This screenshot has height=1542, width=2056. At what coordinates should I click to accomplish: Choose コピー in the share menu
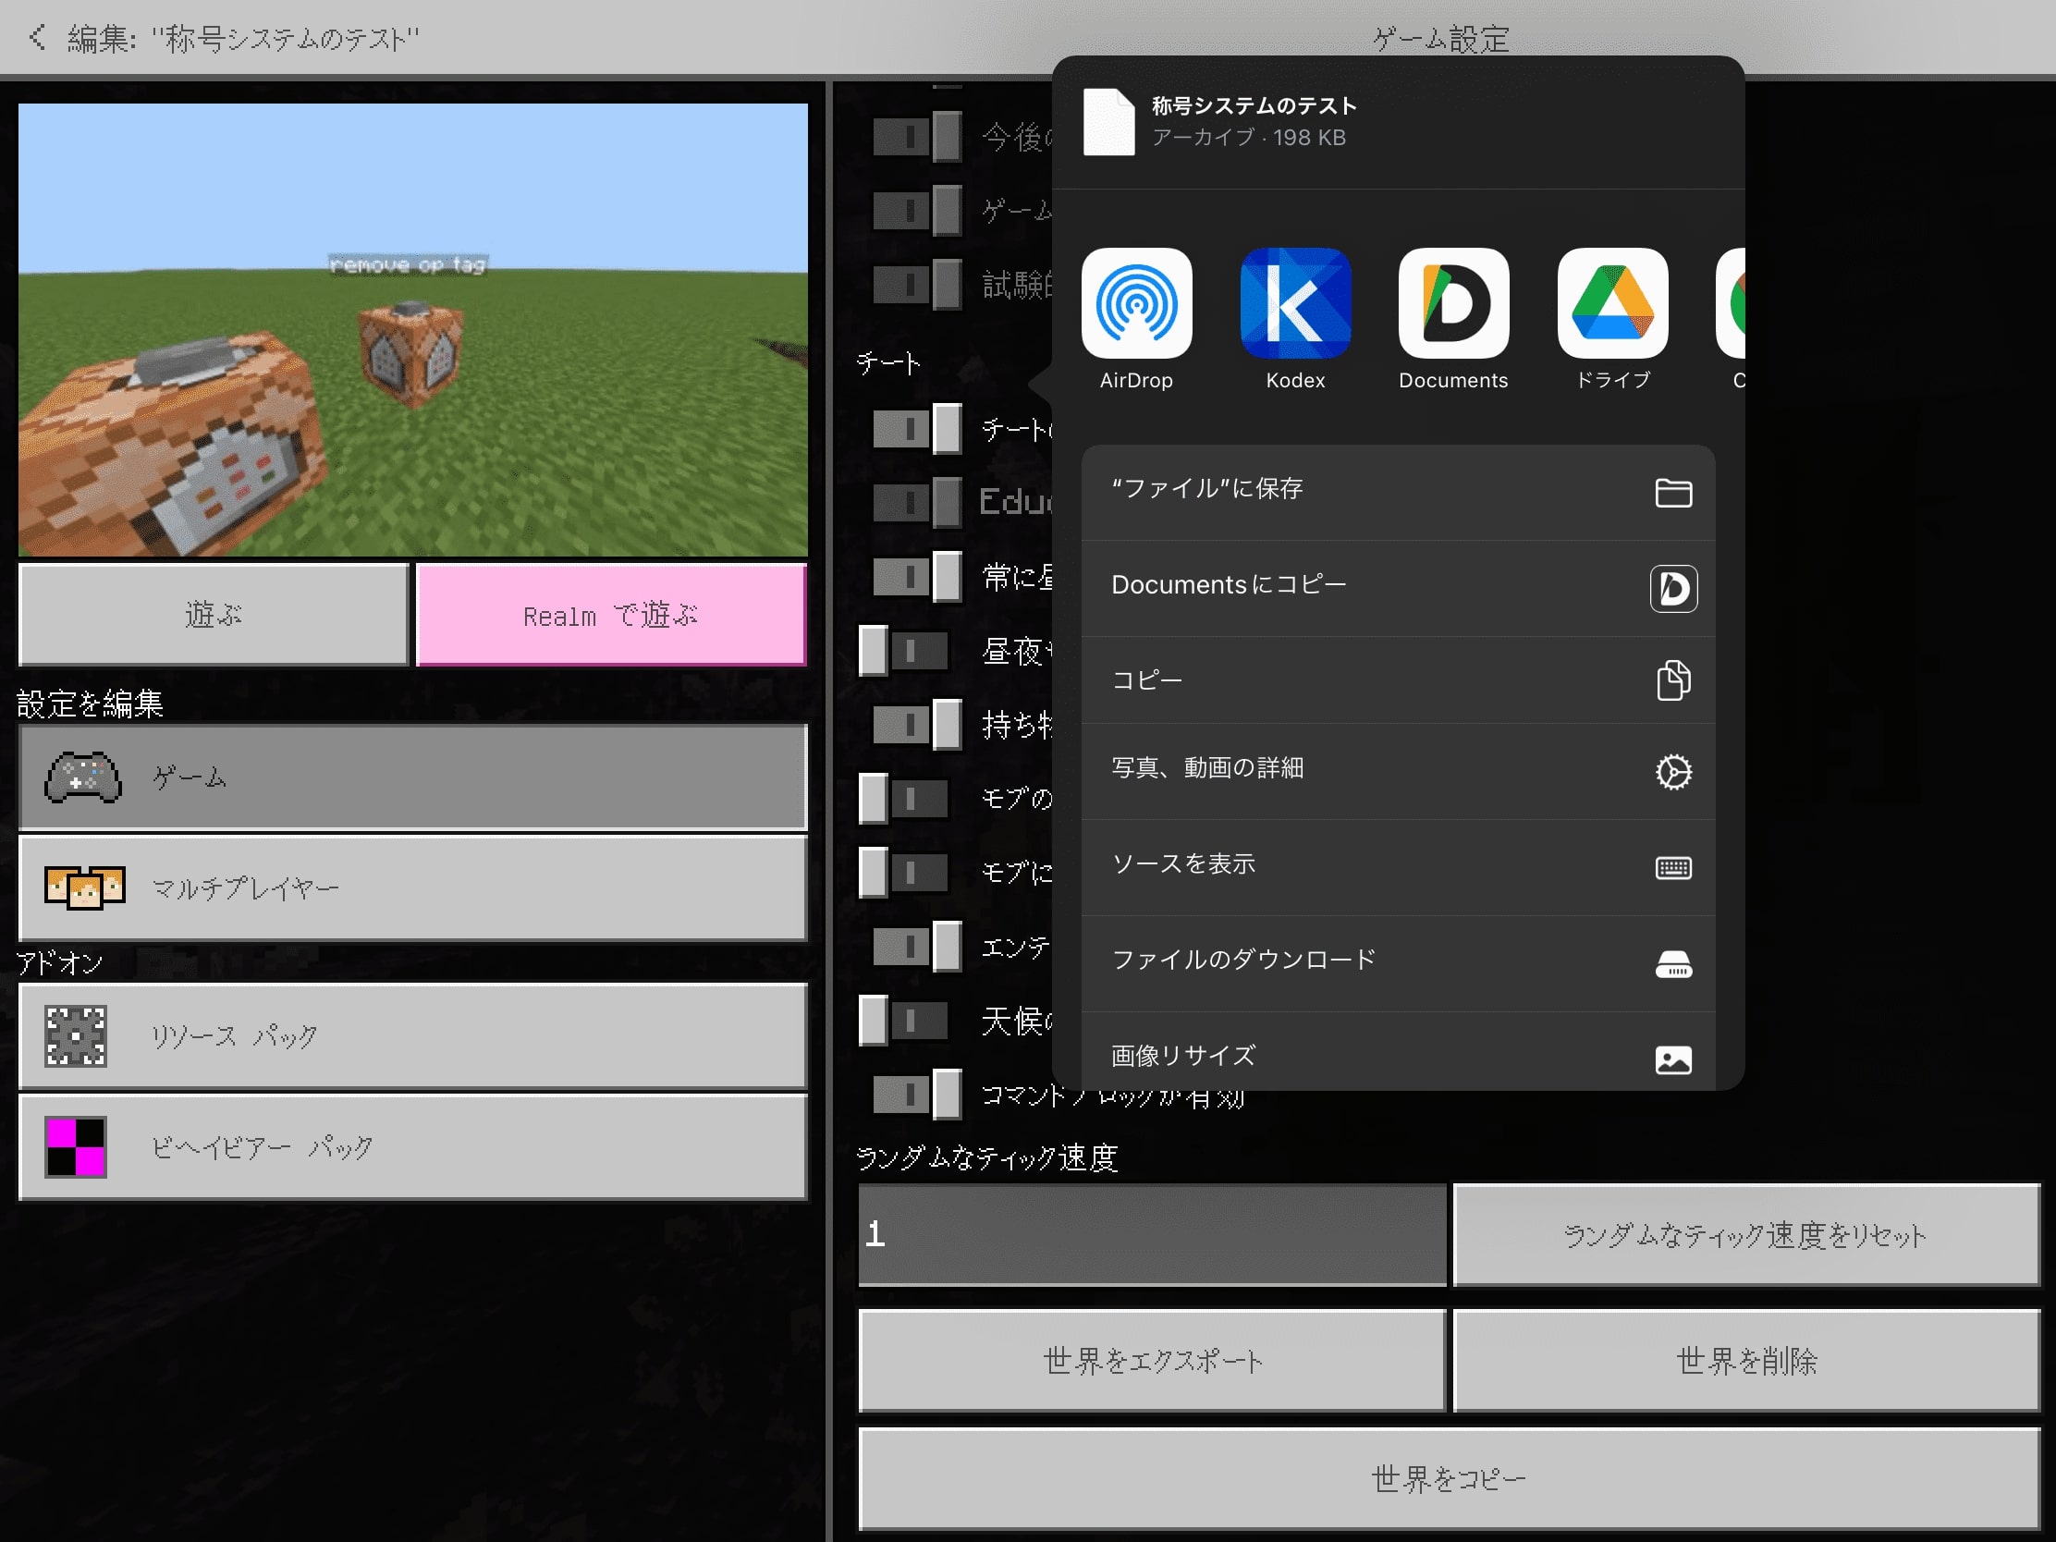[x=1398, y=679]
